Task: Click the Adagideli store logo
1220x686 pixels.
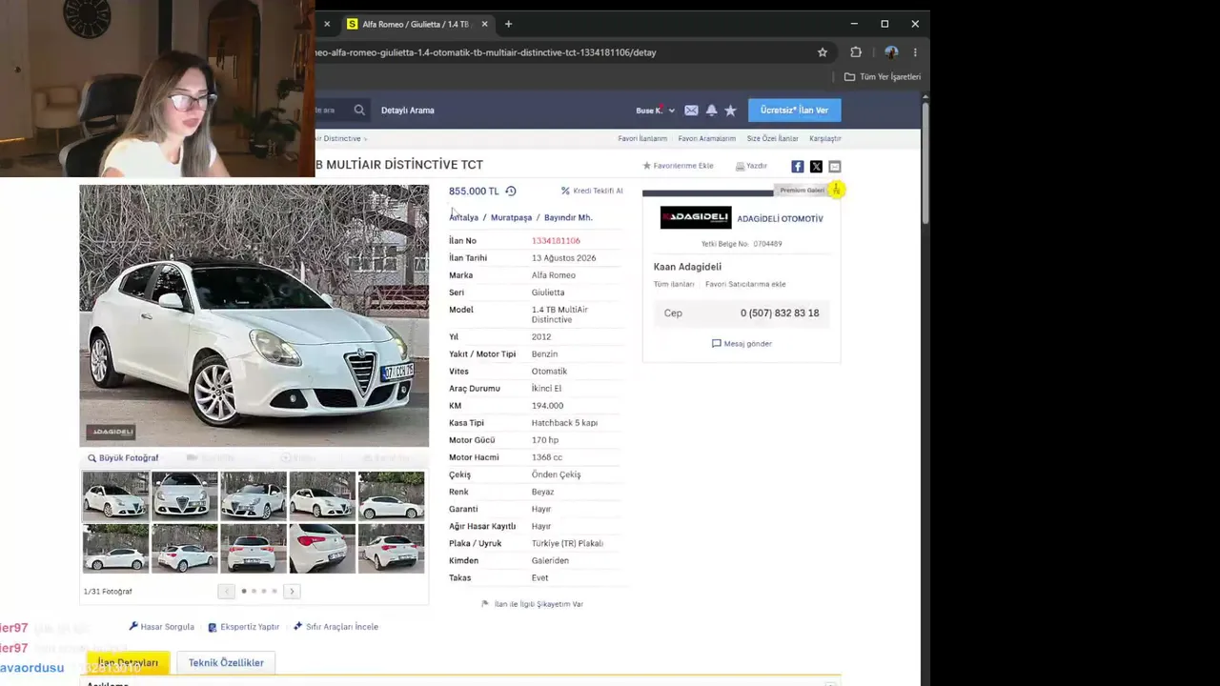Action: pos(696,218)
